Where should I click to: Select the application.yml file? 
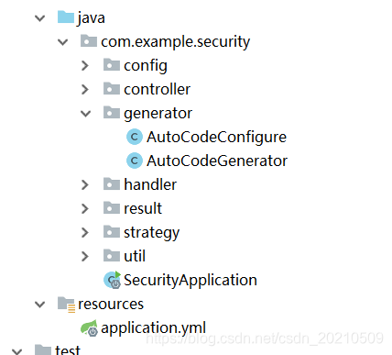(x=153, y=328)
